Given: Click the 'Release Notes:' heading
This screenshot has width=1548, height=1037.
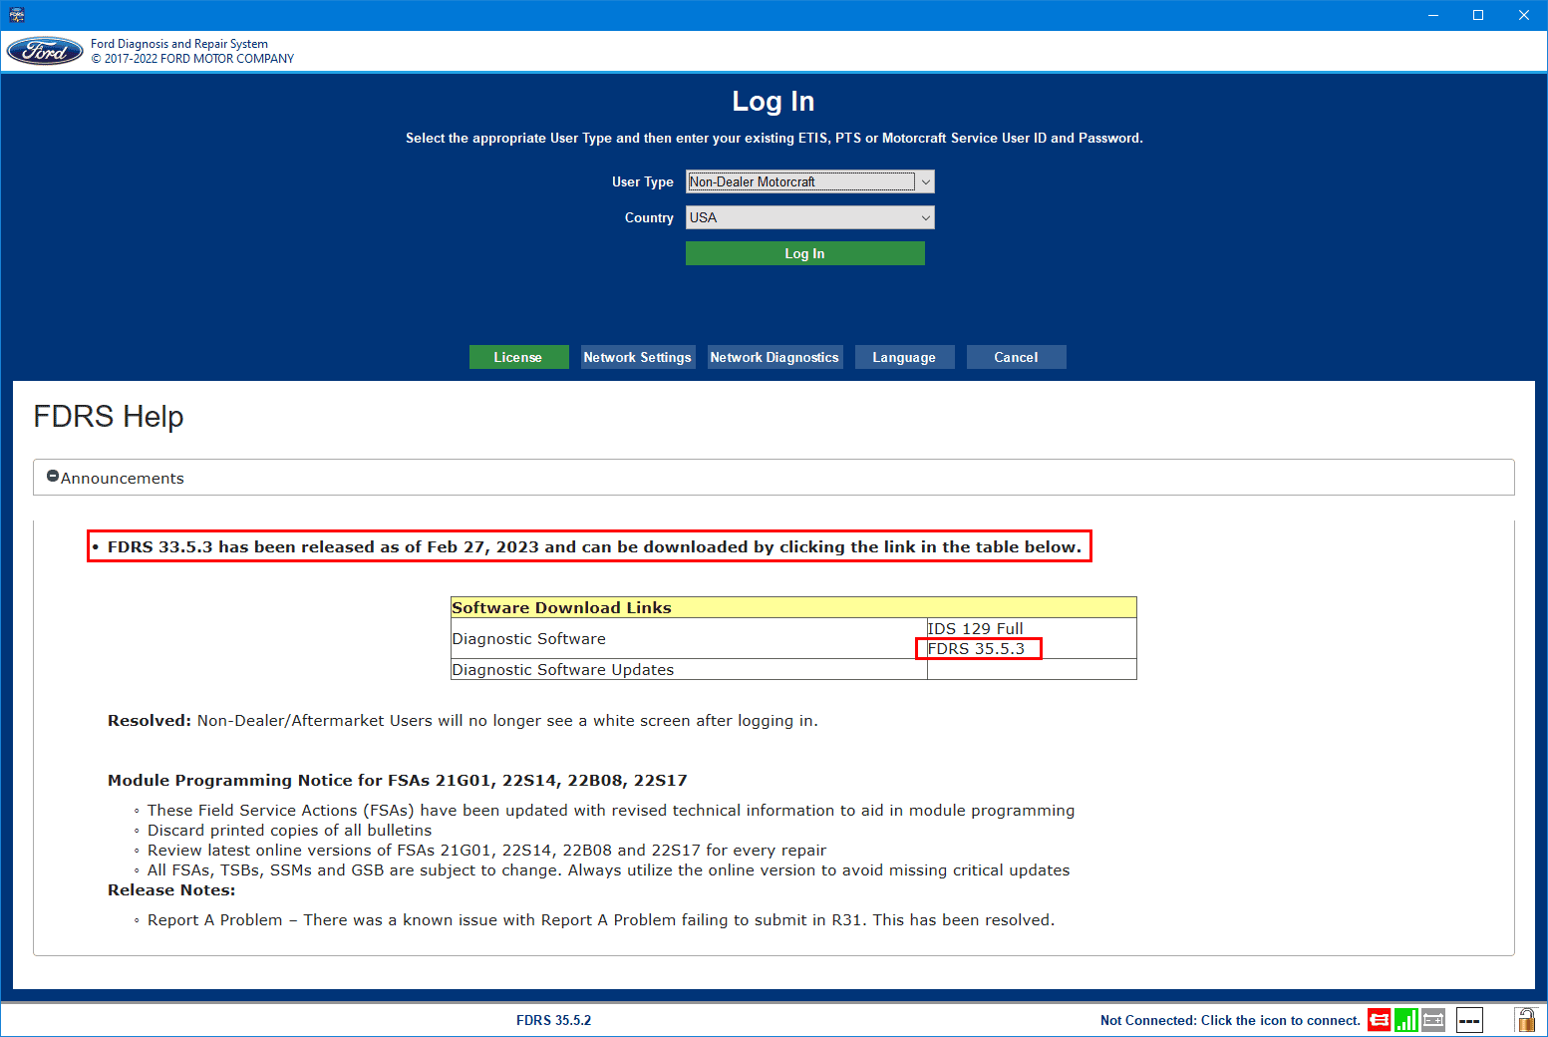Looking at the screenshot, I should [171, 889].
